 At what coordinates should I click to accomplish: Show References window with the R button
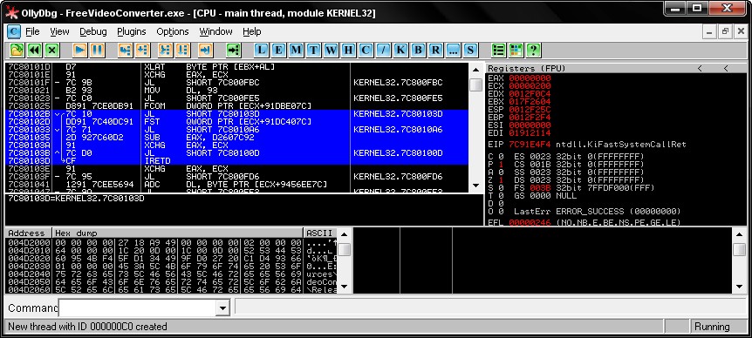[435, 50]
